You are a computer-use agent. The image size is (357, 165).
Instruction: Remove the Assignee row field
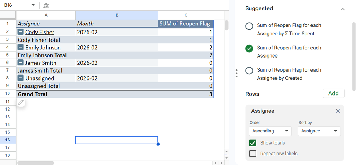[x=338, y=111]
